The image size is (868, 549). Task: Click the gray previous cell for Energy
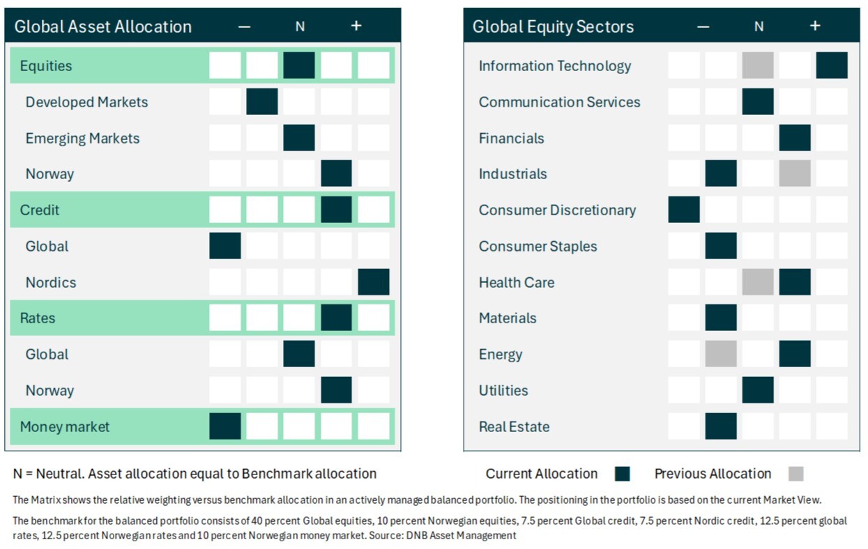click(x=721, y=354)
